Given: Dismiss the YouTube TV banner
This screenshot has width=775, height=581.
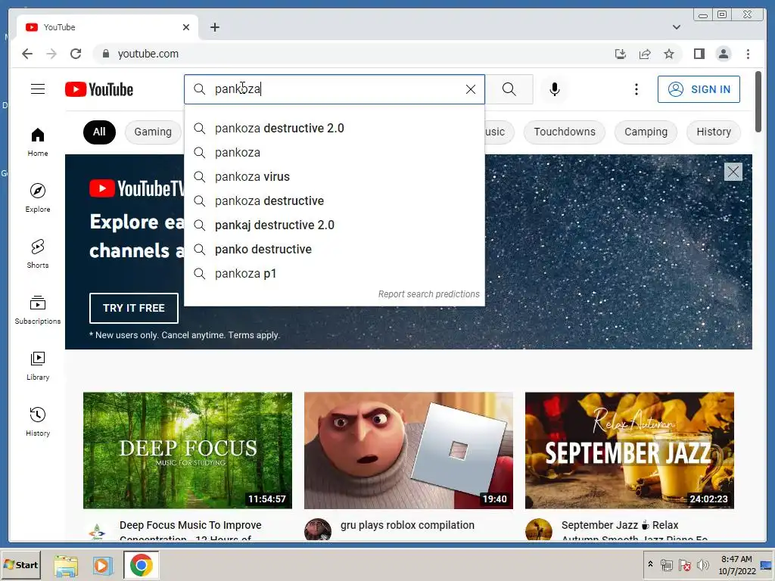Looking at the screenshot, I should coord(733,172).
